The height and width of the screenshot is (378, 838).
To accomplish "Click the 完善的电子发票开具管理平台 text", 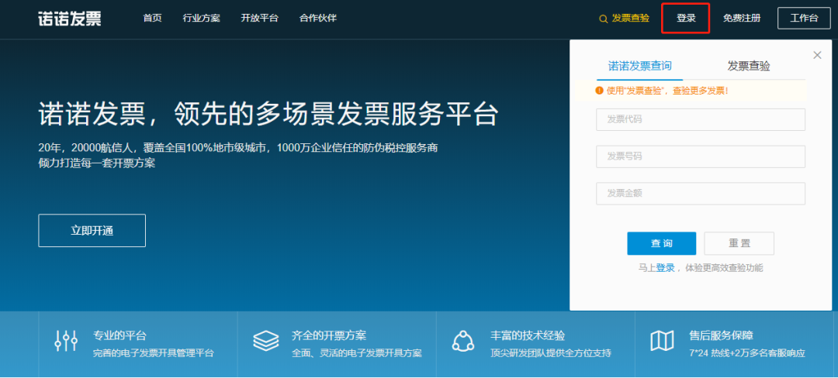I will pos(154,353).
